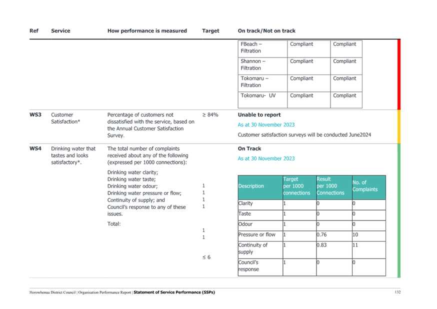The height and width of the screenshot is (309, 437).
Task: Click the green WS4 status bar
Action: tap(399, 210)
